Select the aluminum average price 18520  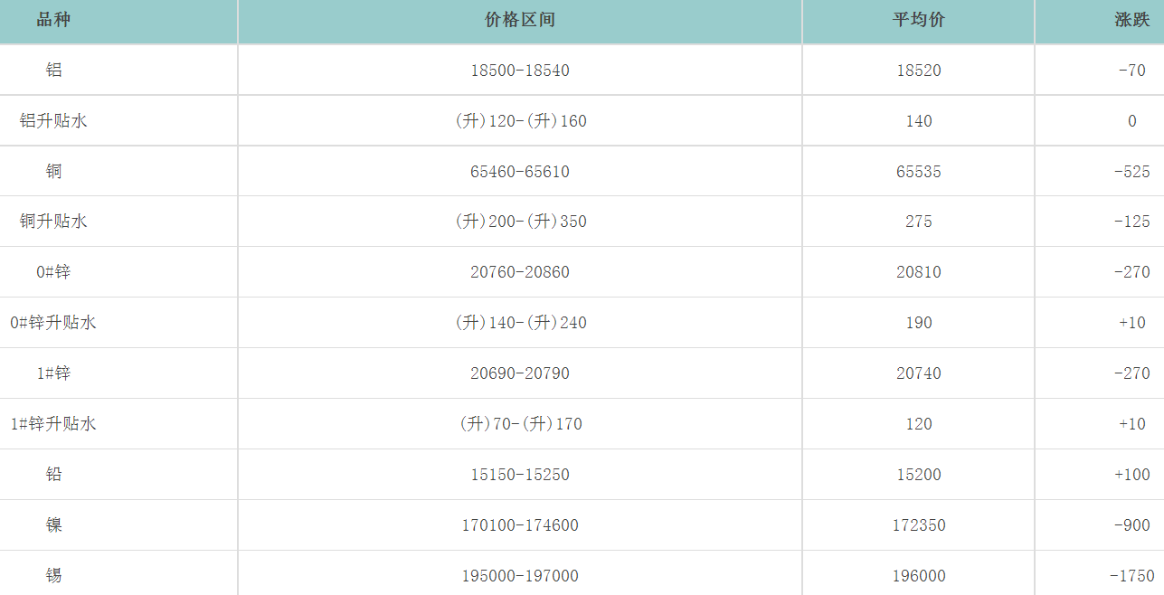tap(919, 71)
